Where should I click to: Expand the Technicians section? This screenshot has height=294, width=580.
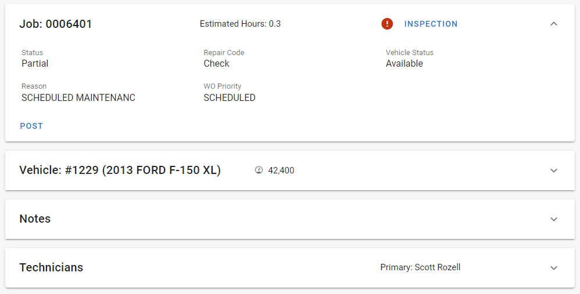point(554,268)
